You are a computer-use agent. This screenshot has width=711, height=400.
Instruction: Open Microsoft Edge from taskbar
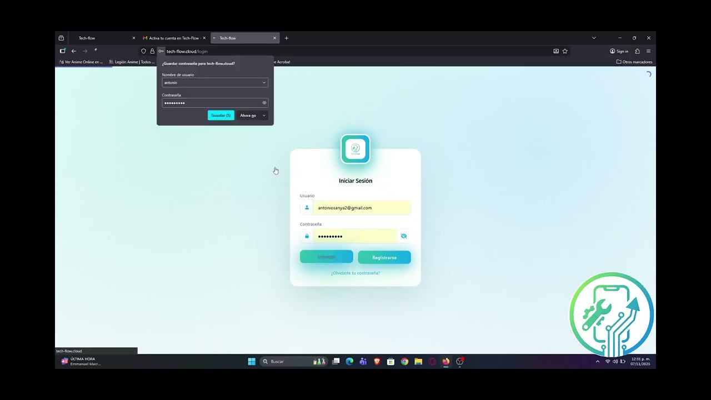click(349, 362)
